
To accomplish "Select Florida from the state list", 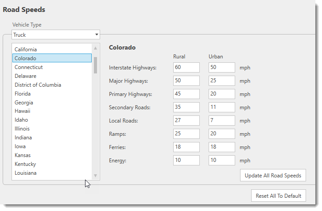I will [23, 94].
